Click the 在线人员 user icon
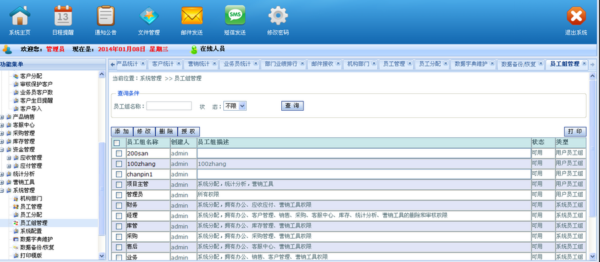600x262 pixels. (194, 49)
